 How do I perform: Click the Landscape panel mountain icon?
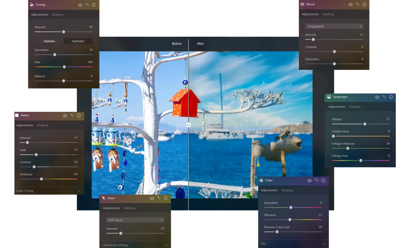pos(329,97)
